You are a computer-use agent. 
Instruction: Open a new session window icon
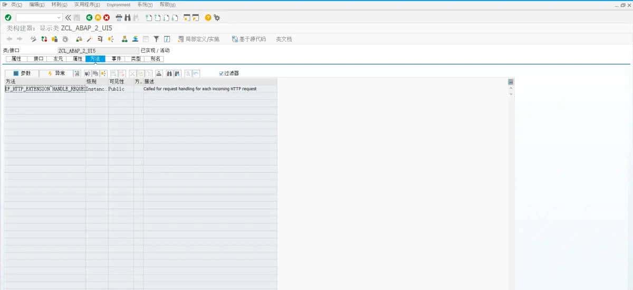[x=187, y=17]
